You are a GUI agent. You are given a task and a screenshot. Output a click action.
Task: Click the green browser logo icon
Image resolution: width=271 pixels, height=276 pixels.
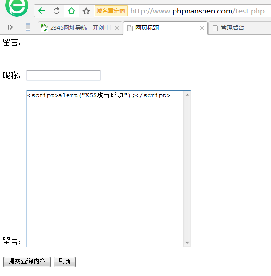17,7
